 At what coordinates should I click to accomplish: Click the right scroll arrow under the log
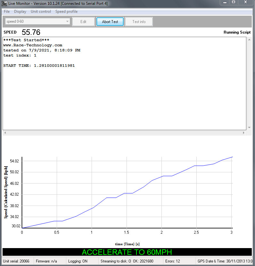point(244,132)
